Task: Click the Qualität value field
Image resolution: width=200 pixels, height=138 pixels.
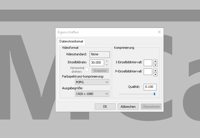Action: [x=150, y=87]
